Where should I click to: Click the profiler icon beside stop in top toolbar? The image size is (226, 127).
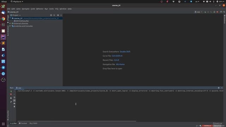tap(214, 12)
